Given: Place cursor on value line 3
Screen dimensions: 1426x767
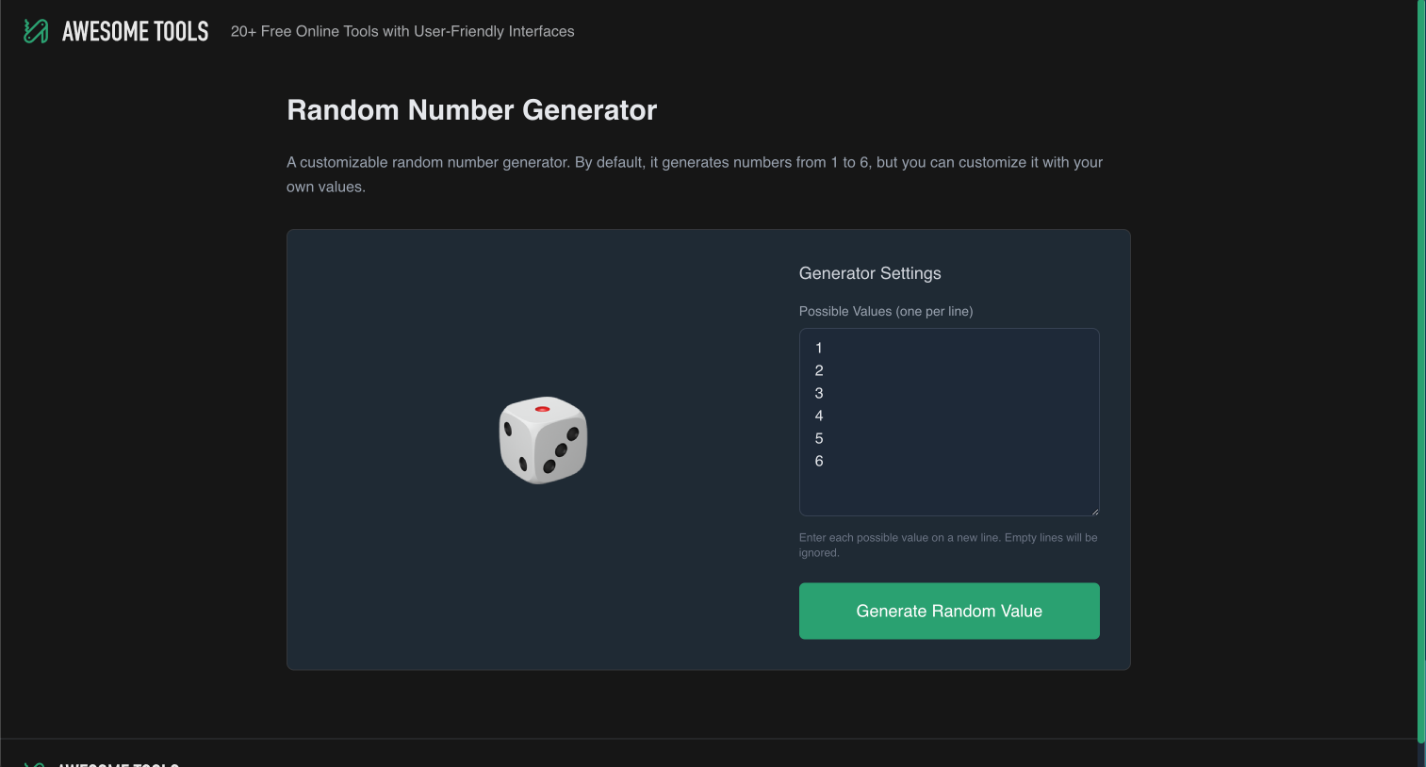Looking at the screenshot, I should pos(819,393).
